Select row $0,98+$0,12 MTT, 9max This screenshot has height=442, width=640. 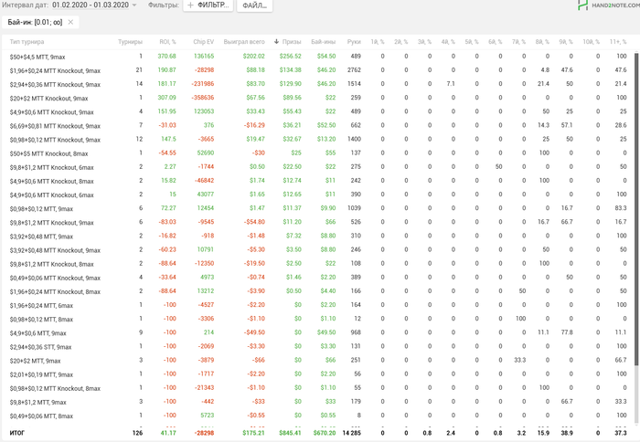(318, 209)
